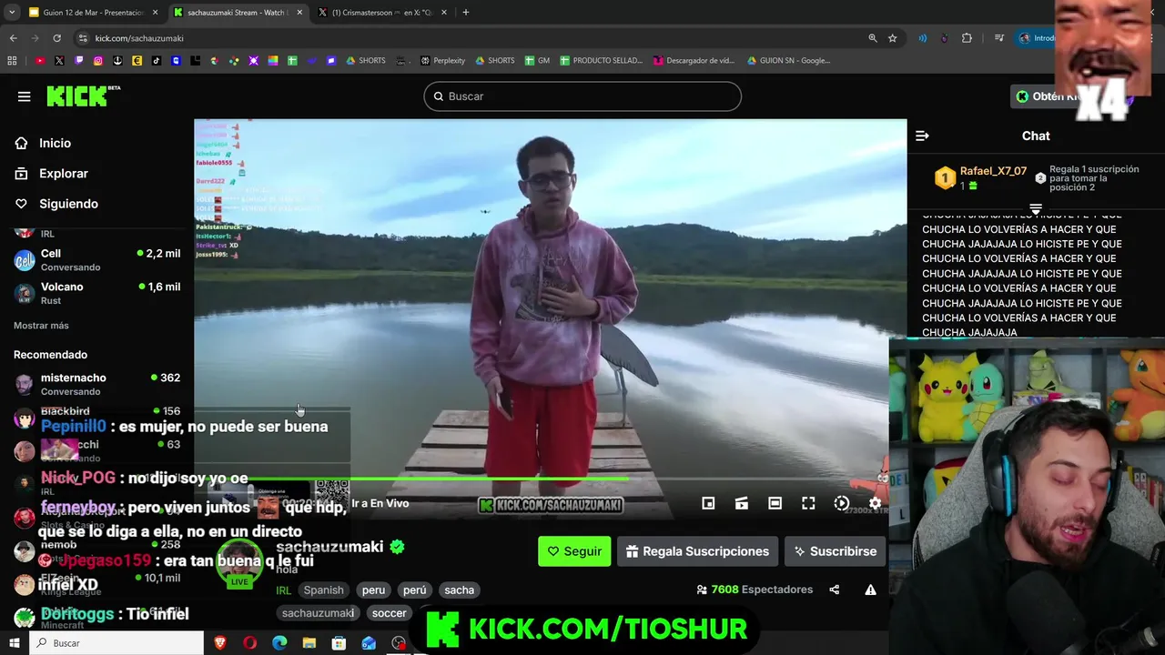Reload the current page

click(x=57, y=38)
